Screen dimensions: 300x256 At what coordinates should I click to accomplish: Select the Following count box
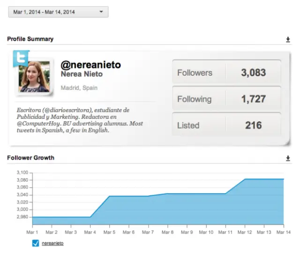click(x=226, y=99)
